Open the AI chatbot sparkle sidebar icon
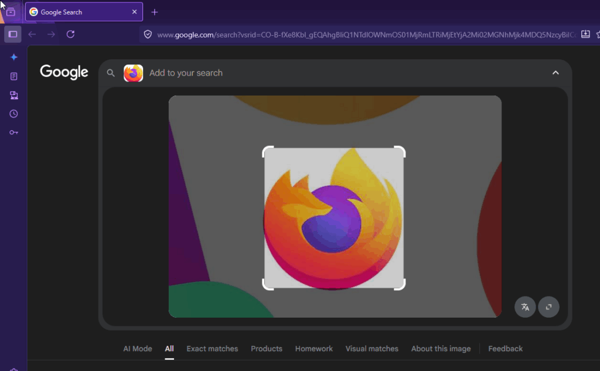 [14, 57]
